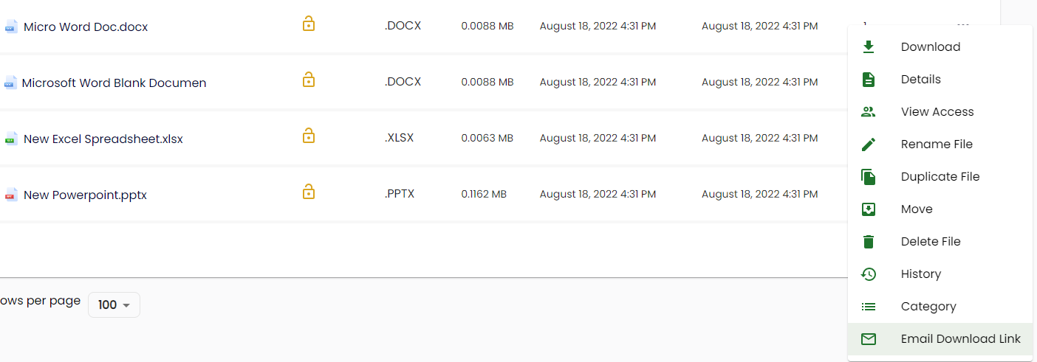The height and width of the screenshot is (362, 1037).
Task: Click the Move box icon
Action: [869, 209]
